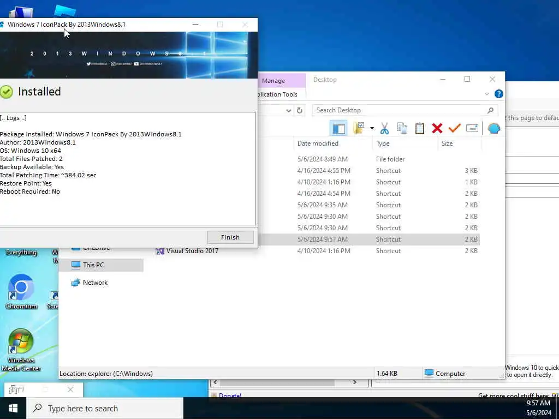Close the Desktop Explorer window
Image resolution: width=559 pixels, height=419 pixels.
492,79
